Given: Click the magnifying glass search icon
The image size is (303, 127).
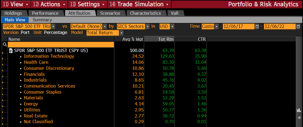Looking at the screenshot, I should click(5, 45).
